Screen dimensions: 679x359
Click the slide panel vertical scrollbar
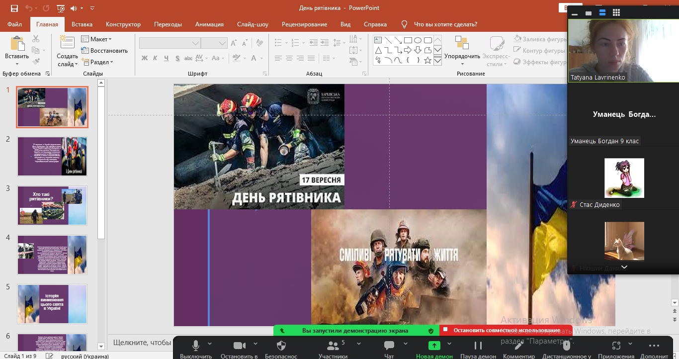(101, 164)
